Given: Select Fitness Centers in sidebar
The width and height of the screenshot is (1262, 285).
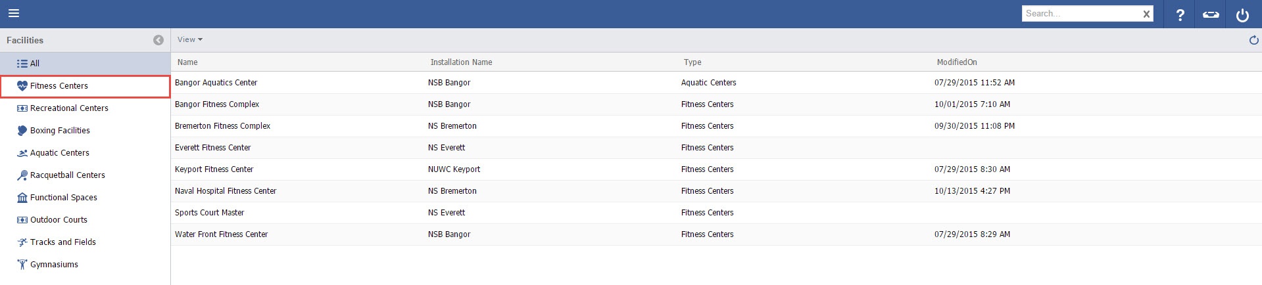Looking at the screenshot, I should [x=59, y=86].
